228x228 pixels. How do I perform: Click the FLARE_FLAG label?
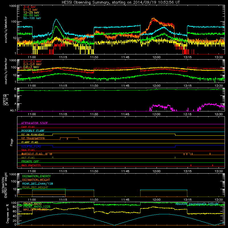(30, 142)
